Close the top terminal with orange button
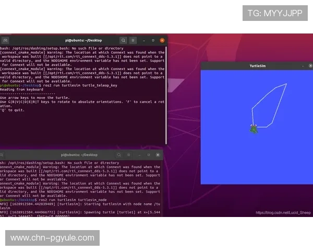 point(162,40)
